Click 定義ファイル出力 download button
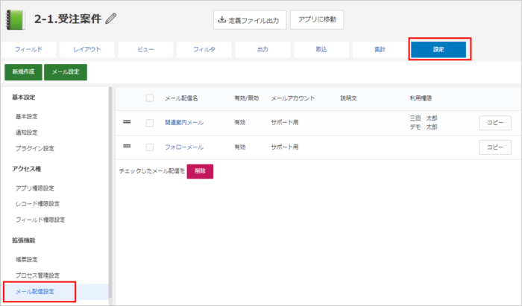Image resolution: width=522 pixels, height=306 pixels. point(250,20)
